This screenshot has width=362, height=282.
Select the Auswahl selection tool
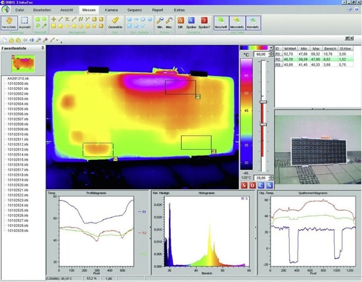pyautogui.click(x=24, y=23)
